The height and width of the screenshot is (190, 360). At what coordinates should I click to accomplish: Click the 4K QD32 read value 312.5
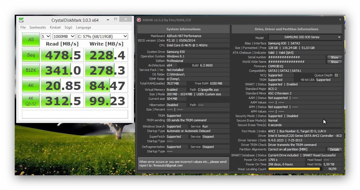point(63,101)
